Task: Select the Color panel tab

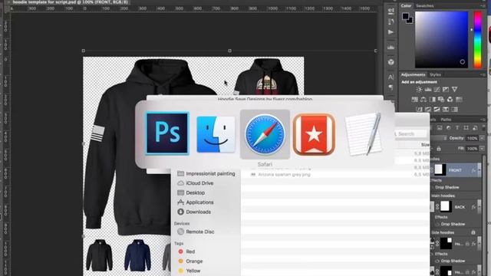Action: tap(406, 5)
